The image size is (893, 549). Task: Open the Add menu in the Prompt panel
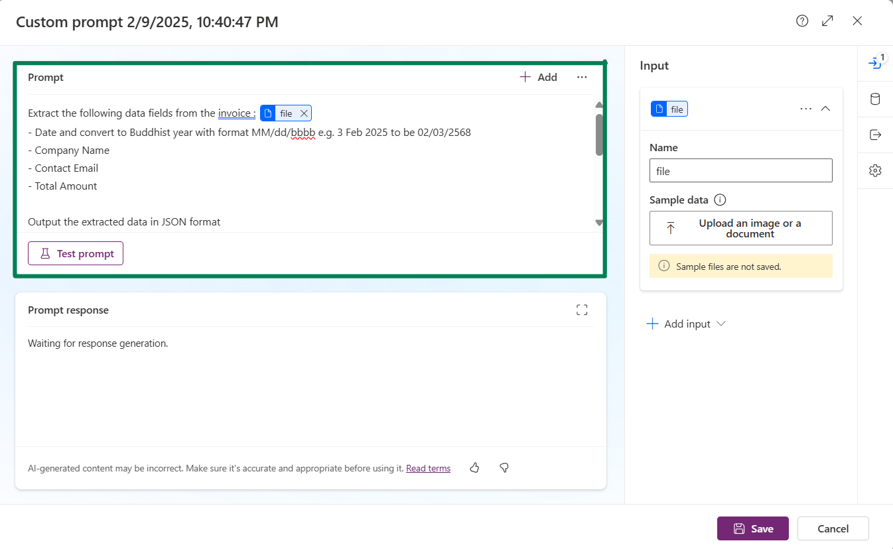(x=538, y=77)
